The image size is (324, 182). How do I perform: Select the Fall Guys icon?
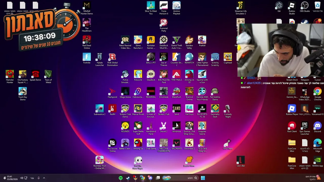[x=189, y=110]
